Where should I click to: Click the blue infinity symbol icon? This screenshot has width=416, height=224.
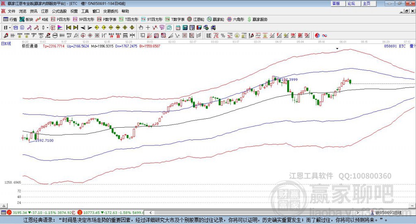[325, 35]
